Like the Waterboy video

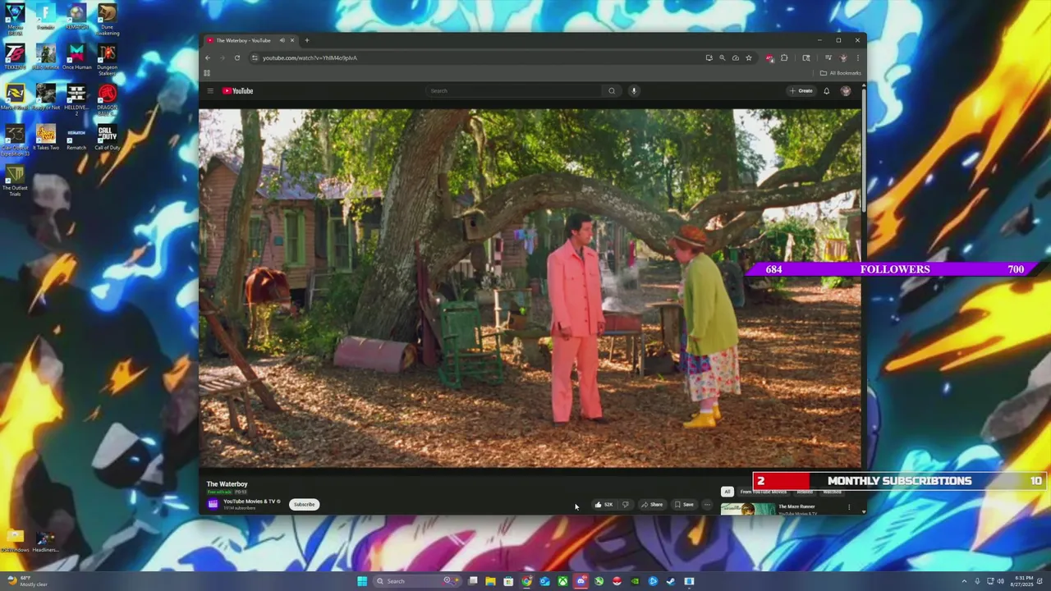[x=604, y=505]
